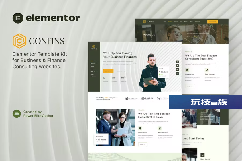Click the 'And Start Saving' heading

pos(193,138)
